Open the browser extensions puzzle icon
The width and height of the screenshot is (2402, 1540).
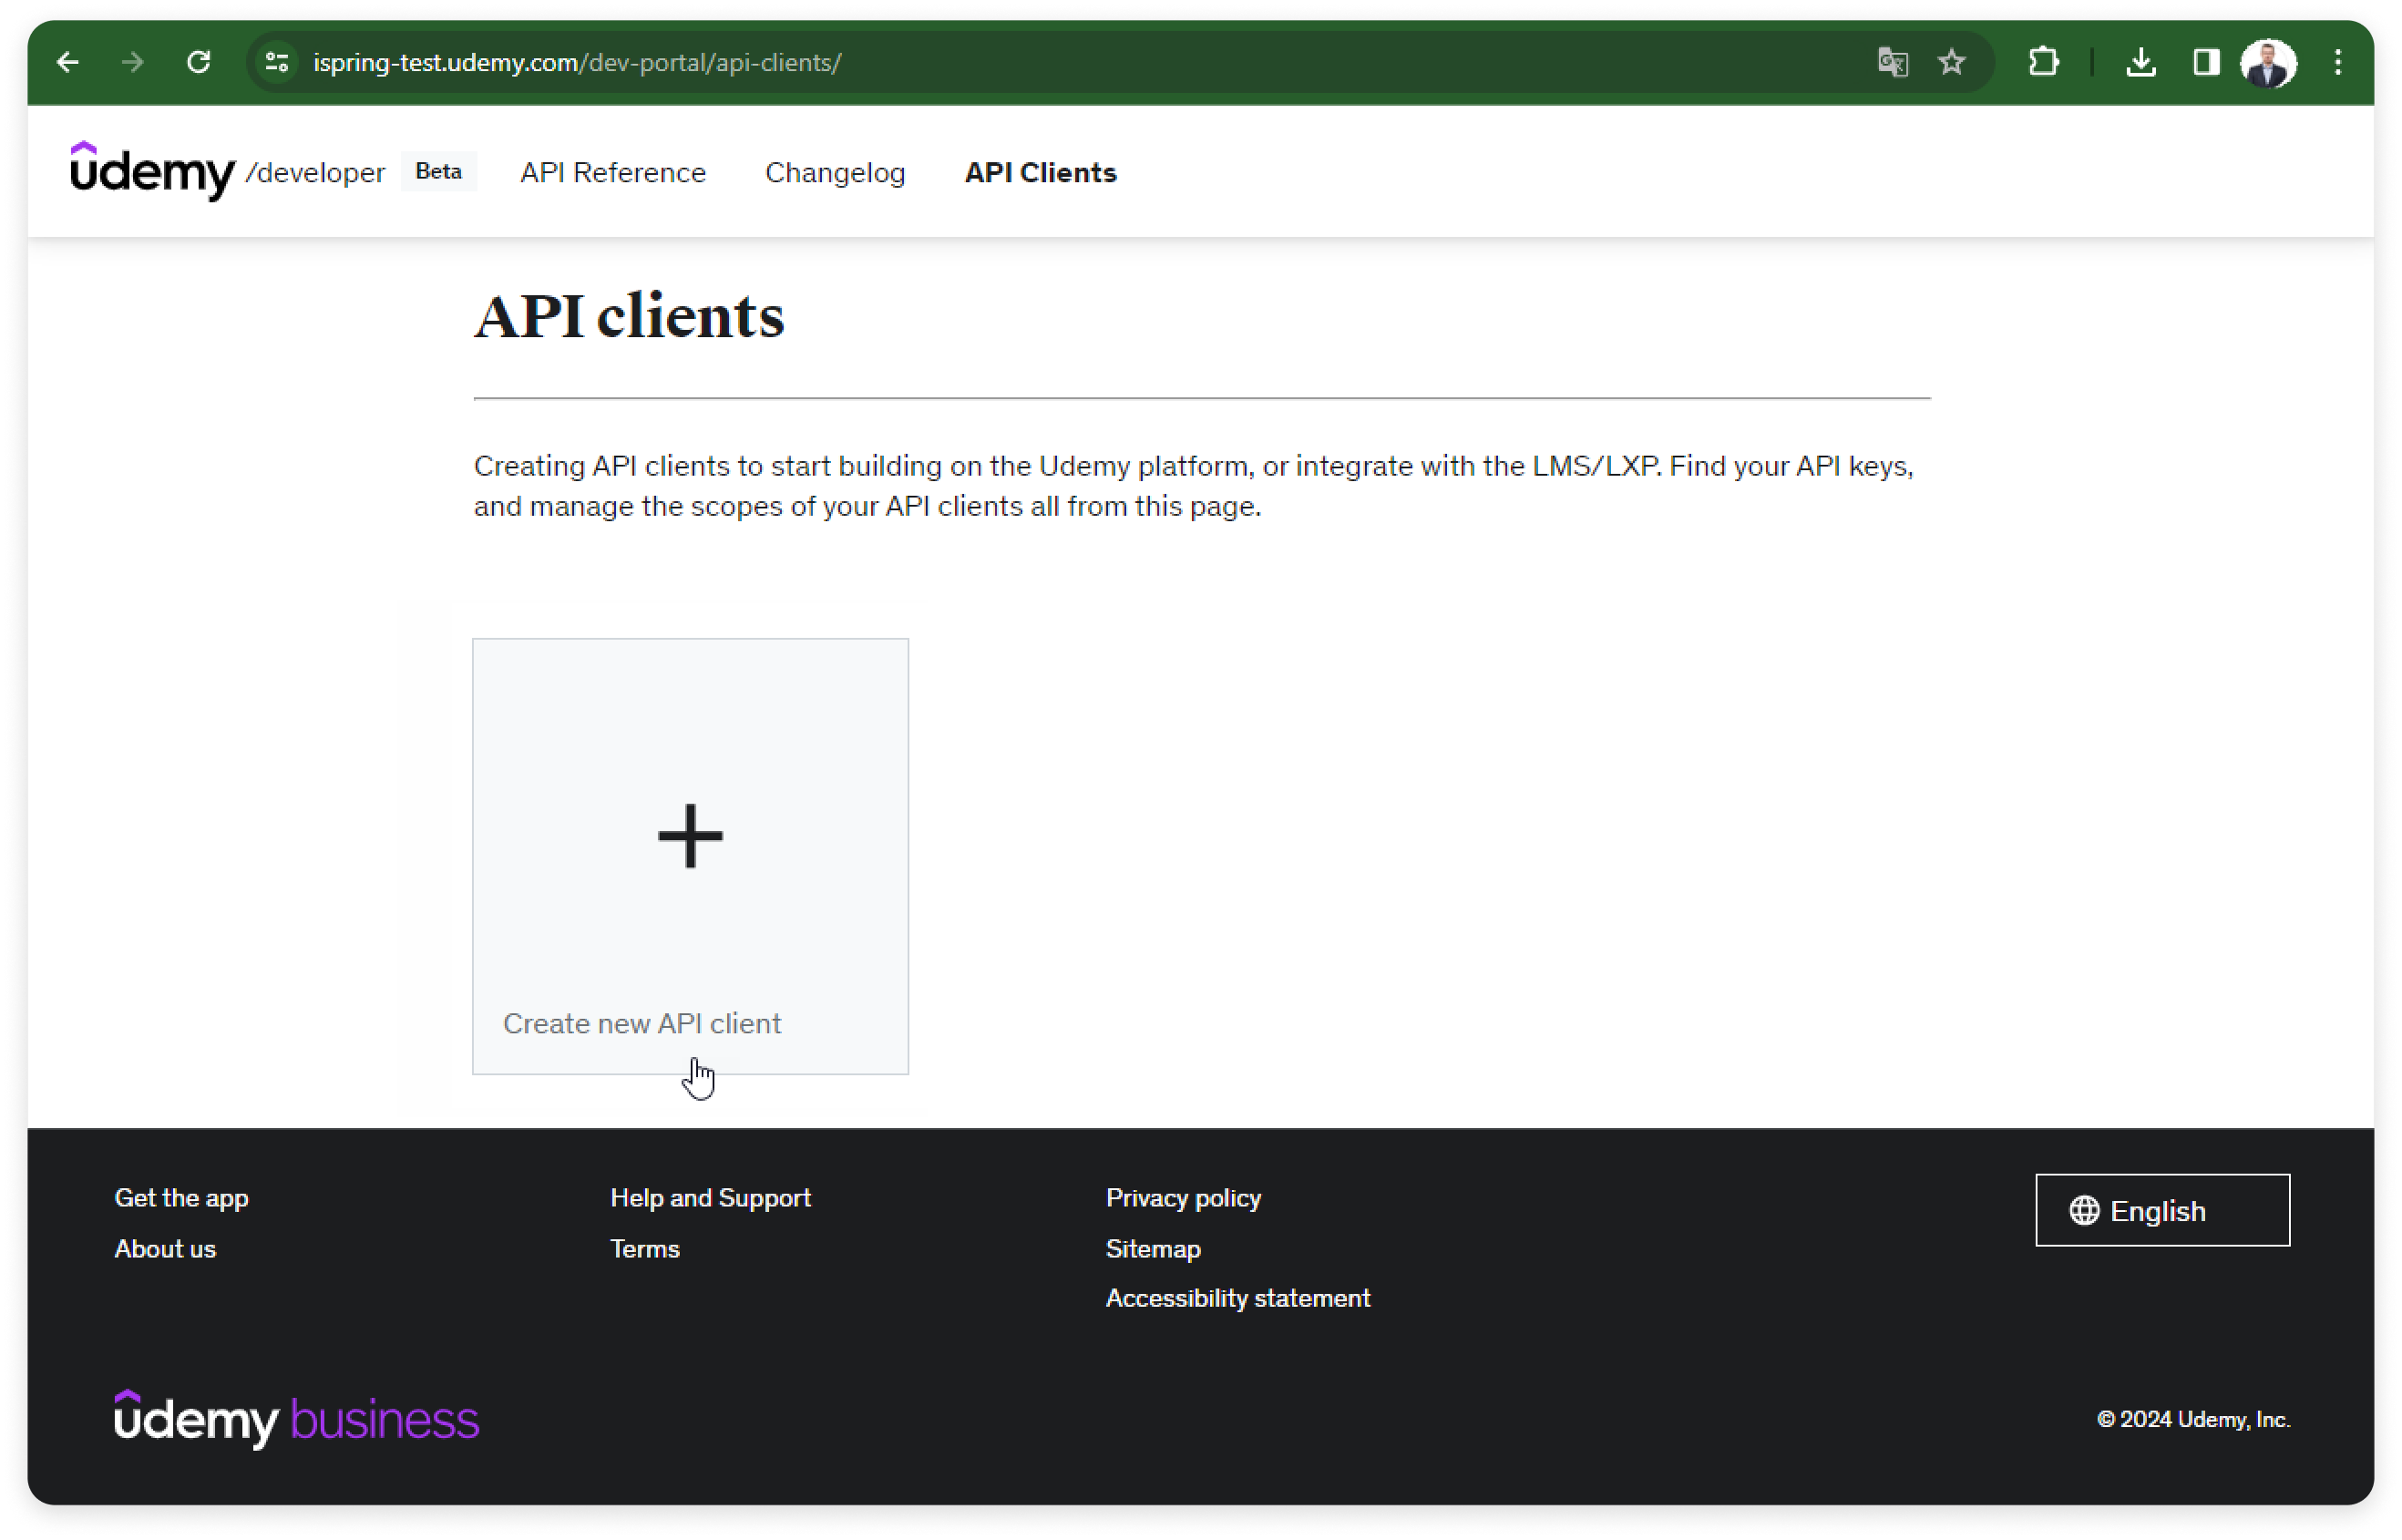[x=2043, y=62]
